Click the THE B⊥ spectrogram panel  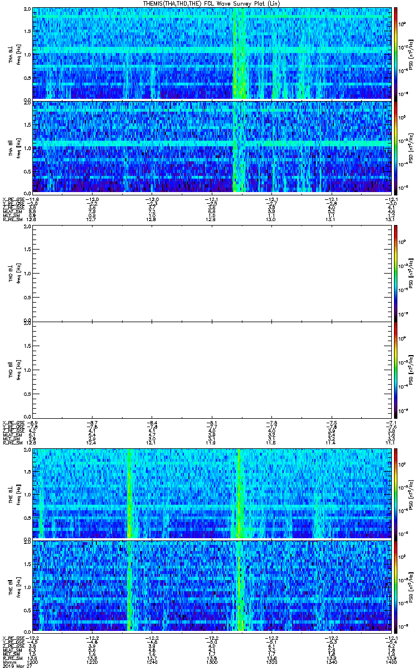point(211,494)
